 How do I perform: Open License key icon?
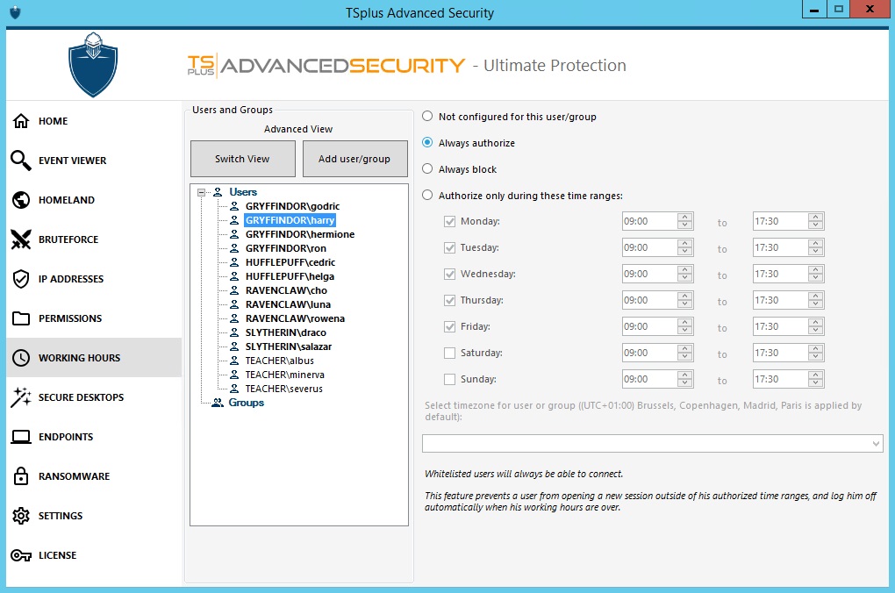pyautogui.click(x=21, y=555)
